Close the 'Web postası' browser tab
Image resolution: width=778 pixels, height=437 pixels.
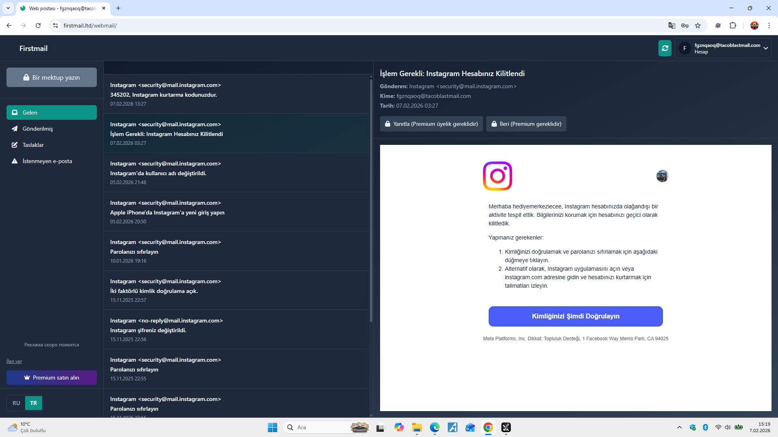[104, 8]
